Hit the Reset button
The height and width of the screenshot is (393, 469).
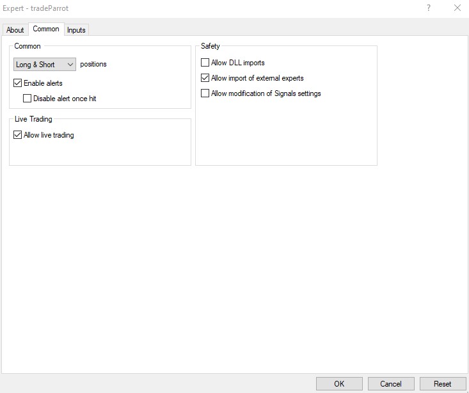point(442,384)
